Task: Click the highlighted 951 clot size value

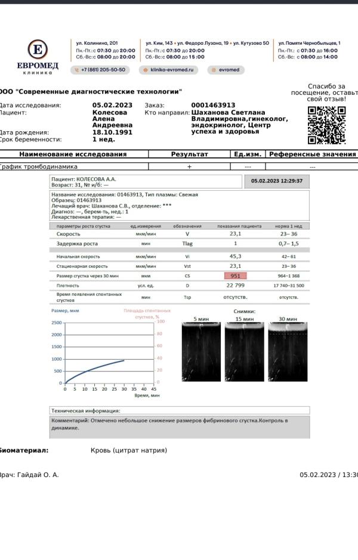Action: pyautogui.click(x=236, y=276)
